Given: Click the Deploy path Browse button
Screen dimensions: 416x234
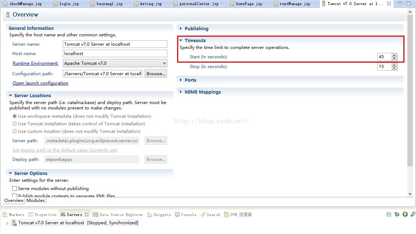Looking at the screenshot, I should pyautogui.click(x=156, y=159).
